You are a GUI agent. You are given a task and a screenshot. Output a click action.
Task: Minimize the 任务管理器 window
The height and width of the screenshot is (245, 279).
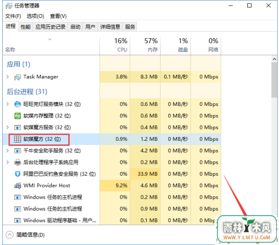pos(231,6)
